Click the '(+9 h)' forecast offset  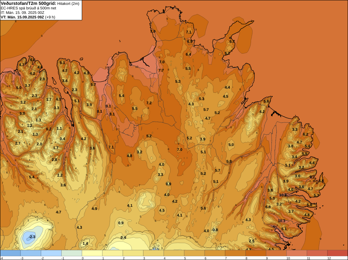50,17
